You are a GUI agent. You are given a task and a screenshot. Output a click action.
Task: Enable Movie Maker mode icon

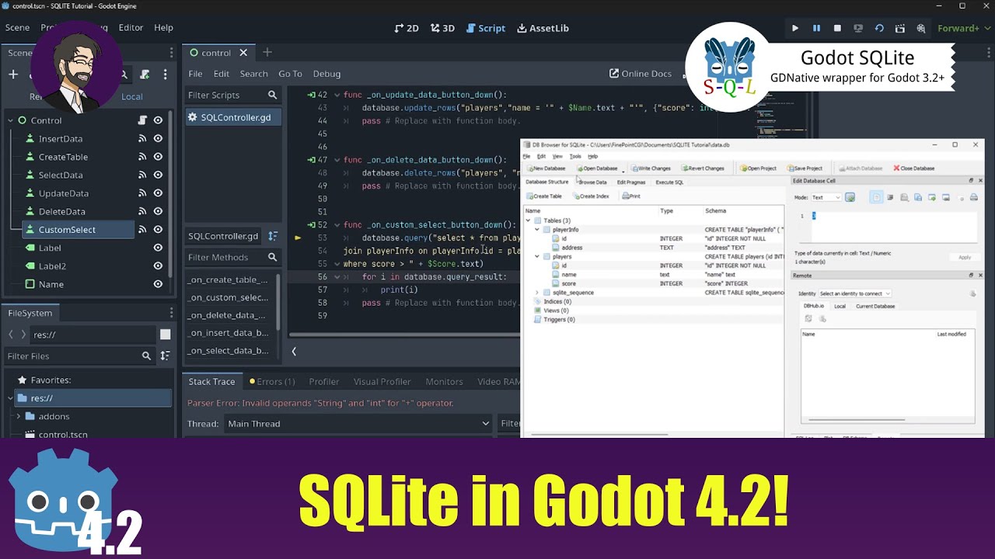point(921,28)
